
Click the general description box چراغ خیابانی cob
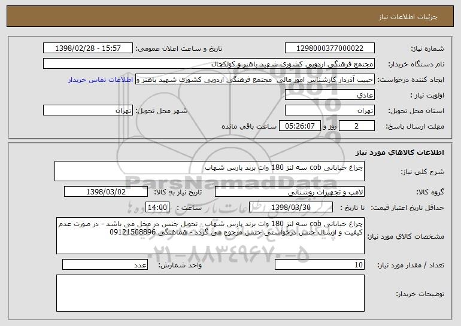click(210, 171)
